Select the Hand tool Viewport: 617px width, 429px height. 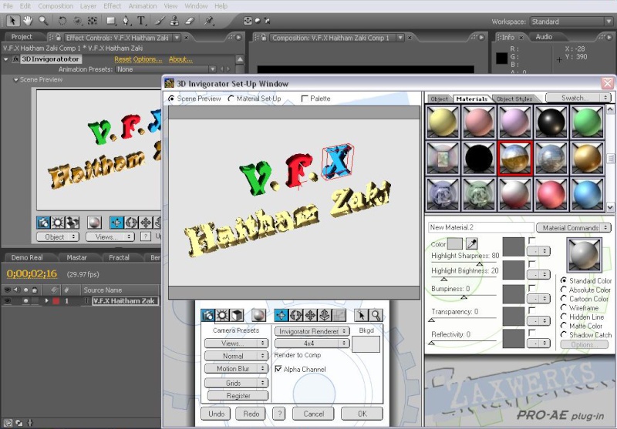click(28, 21)
